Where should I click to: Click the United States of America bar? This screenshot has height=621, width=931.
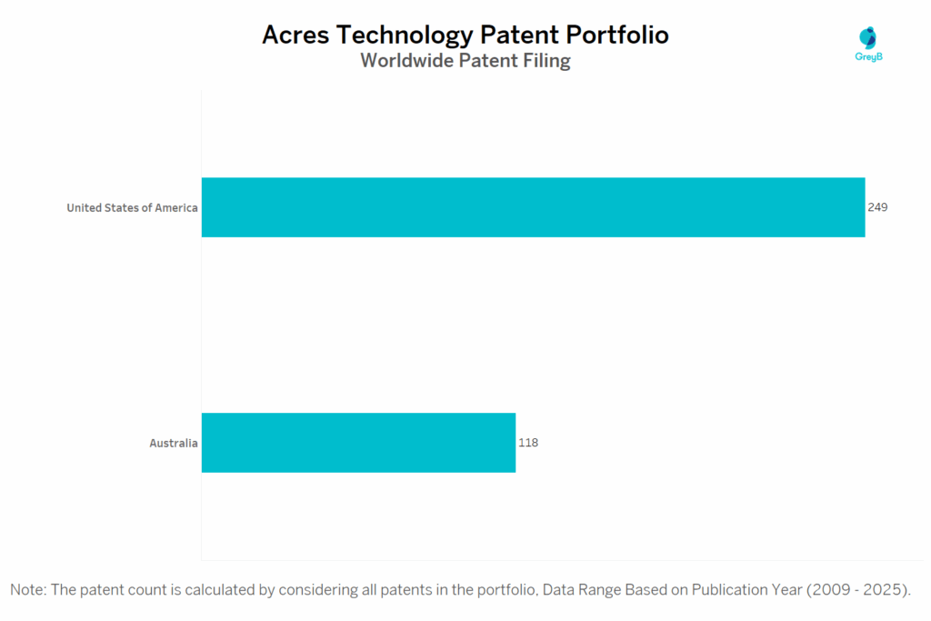(x=533, y=207)
